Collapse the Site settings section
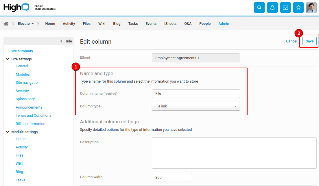319x186 pixels. [8, 59]
